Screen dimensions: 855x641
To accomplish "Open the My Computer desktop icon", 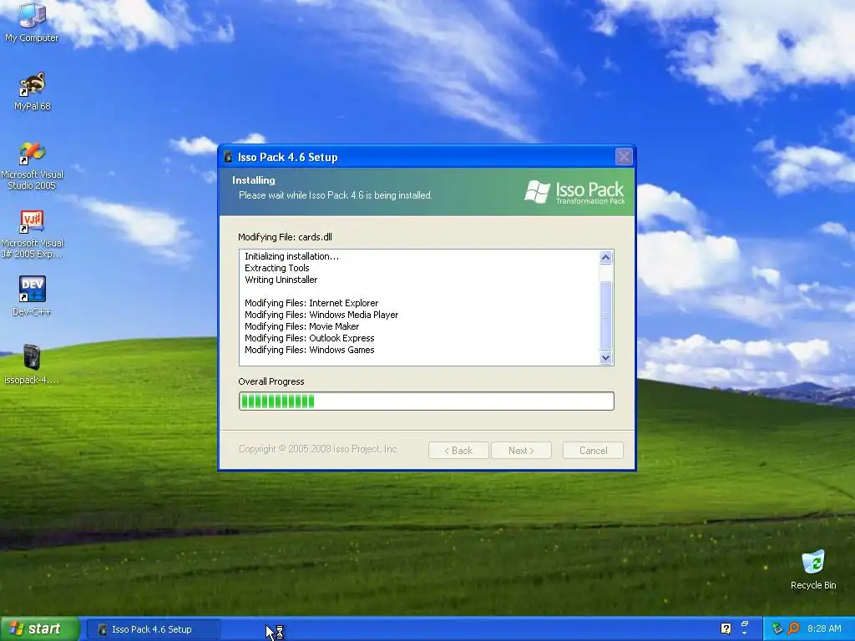I will pos(32,22).
